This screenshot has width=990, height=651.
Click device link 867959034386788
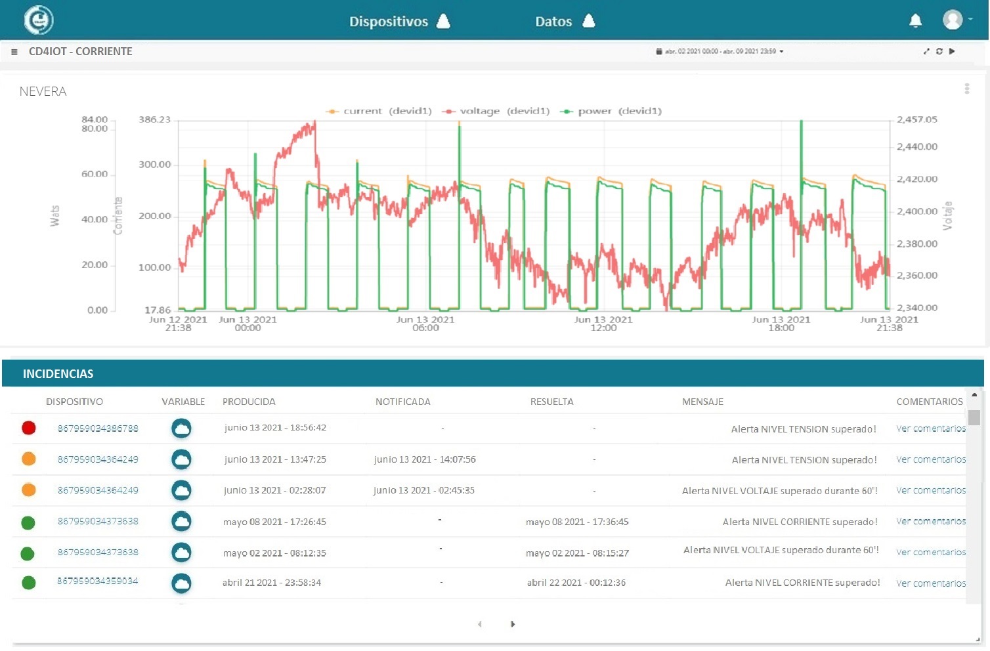tap(98, 429)
